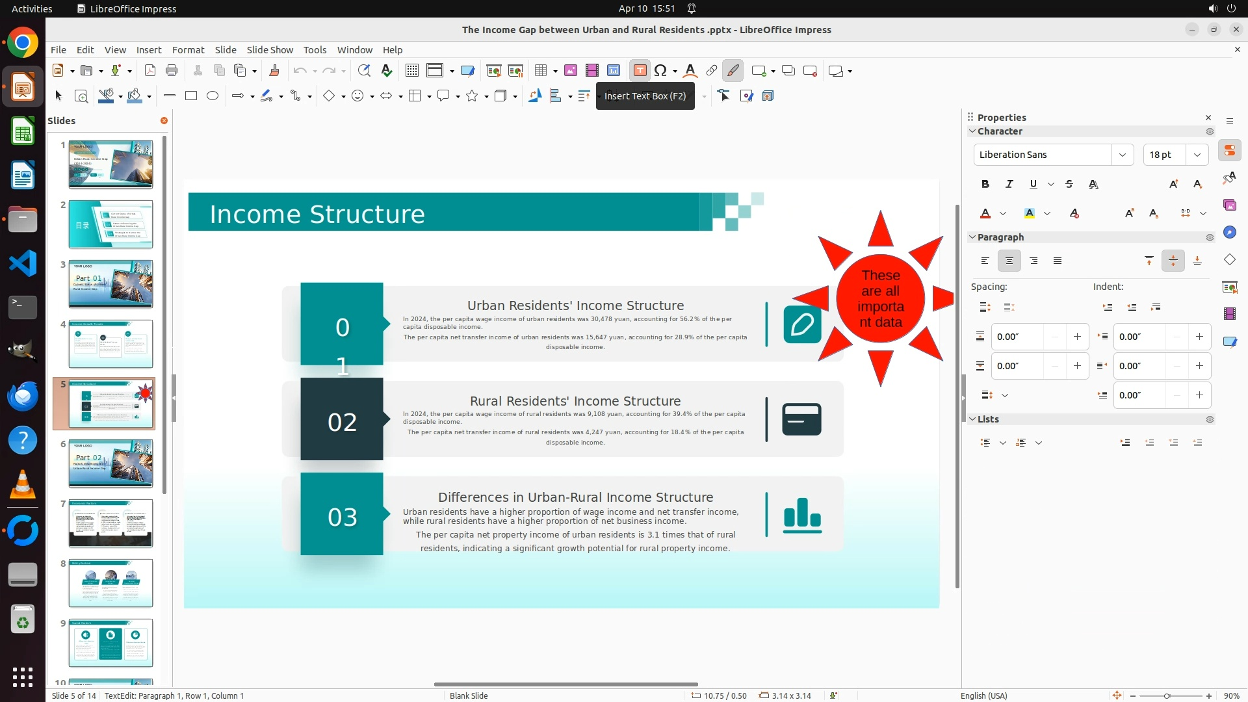Collapse the Paragraph section
Image resolution: width=1248 pixels, height=702 pixels.
click(973, 237)
